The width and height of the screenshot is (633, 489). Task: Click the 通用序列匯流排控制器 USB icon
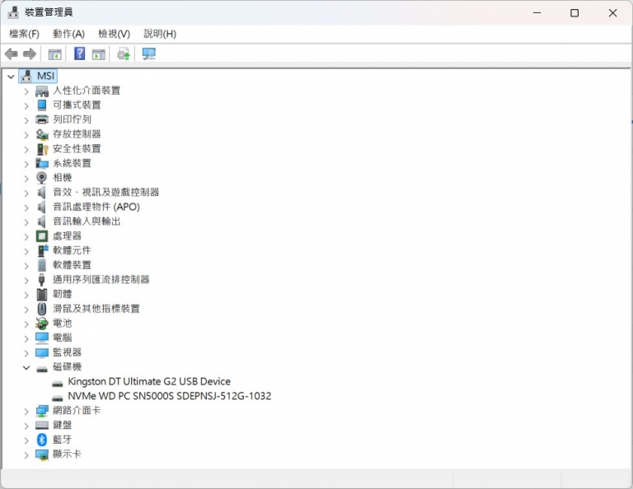click(41, 280)
